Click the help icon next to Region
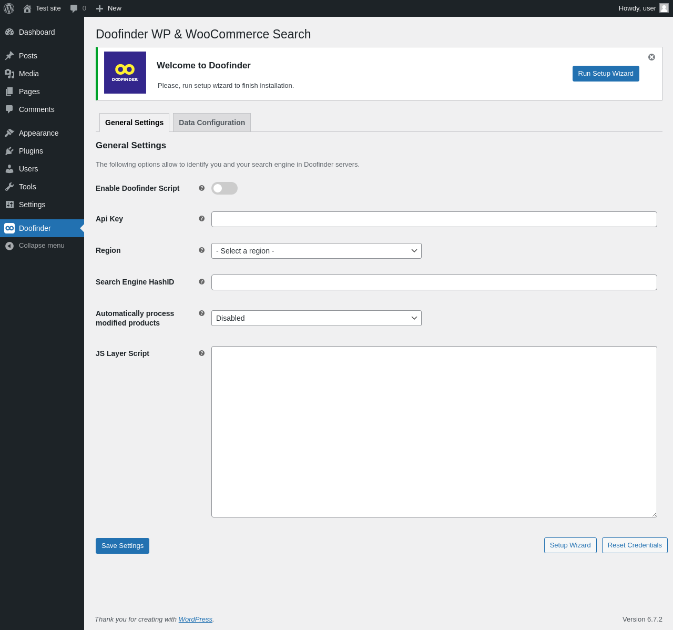The image size is (673, 630). pyautogui.click(x=201, y=250)
